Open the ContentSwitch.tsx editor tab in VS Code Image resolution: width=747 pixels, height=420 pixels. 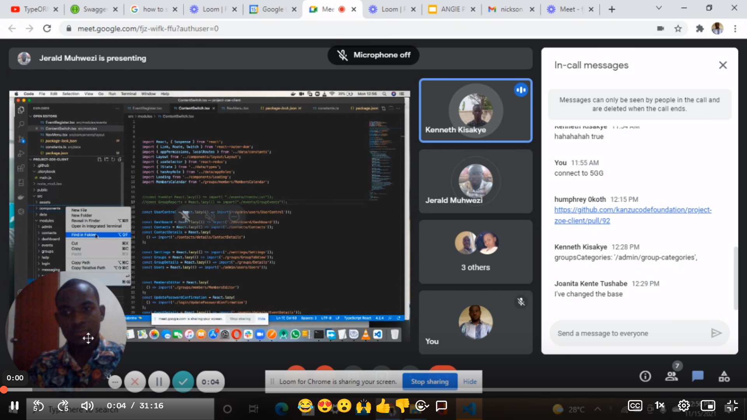coord(194,108)
